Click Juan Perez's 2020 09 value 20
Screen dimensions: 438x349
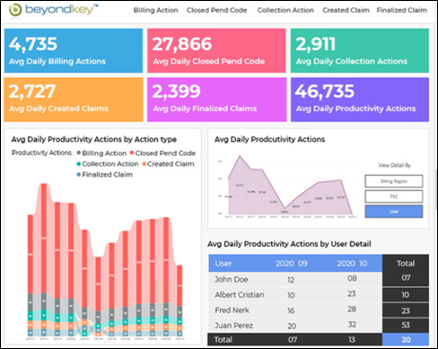(292, 326)
